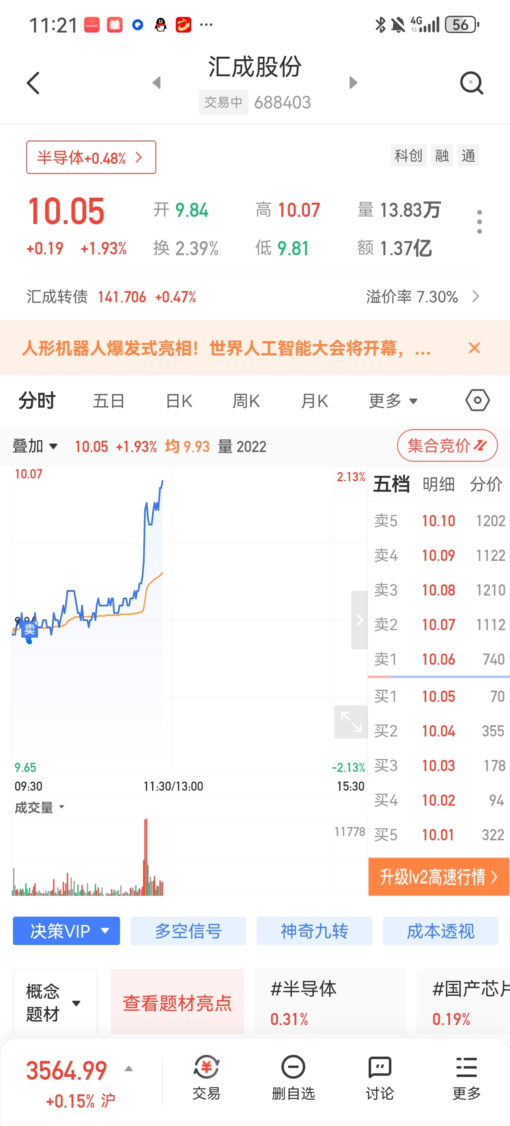Tap QQ penguin notification icon
Screen dimensions: 510x1126
click(161, 25)
